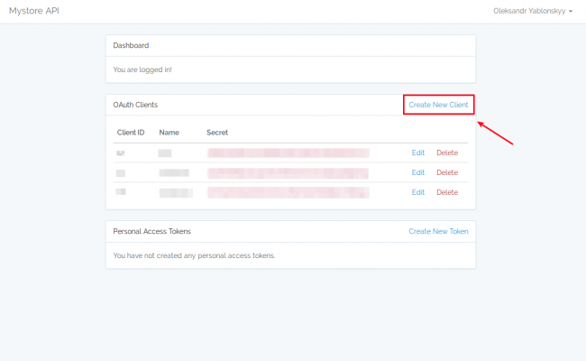Edit the third OAuth client
Screen dimensions: 586x361
tap(418, 192)
